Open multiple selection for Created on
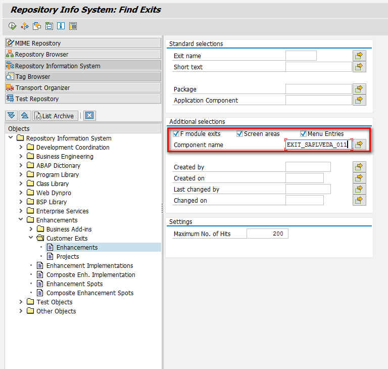 click(359, 178)
